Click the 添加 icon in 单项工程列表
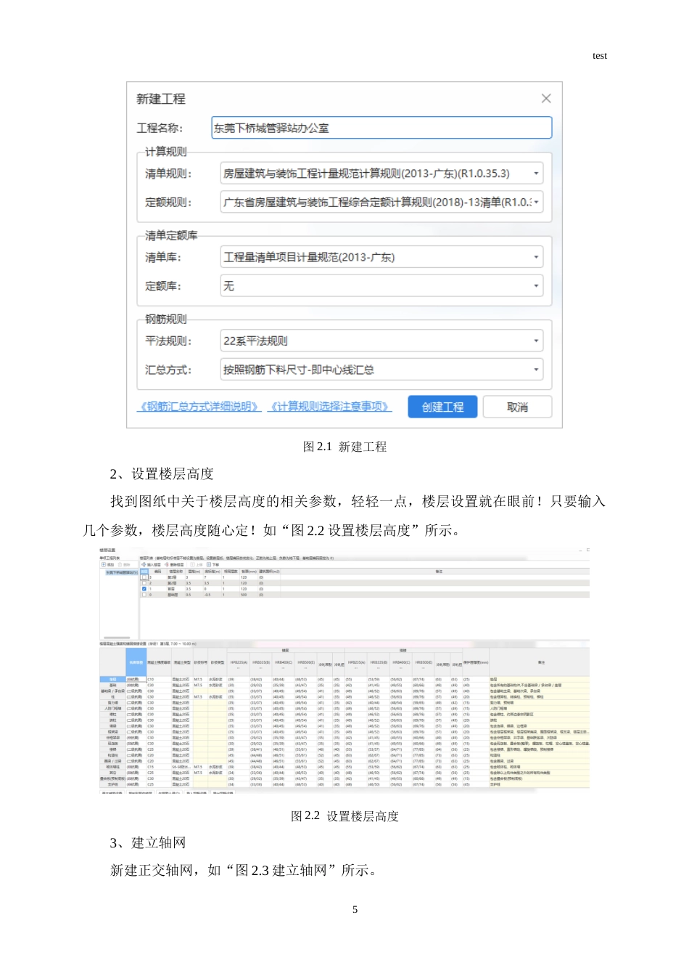The image size is (689, 976). click(104, 564)
